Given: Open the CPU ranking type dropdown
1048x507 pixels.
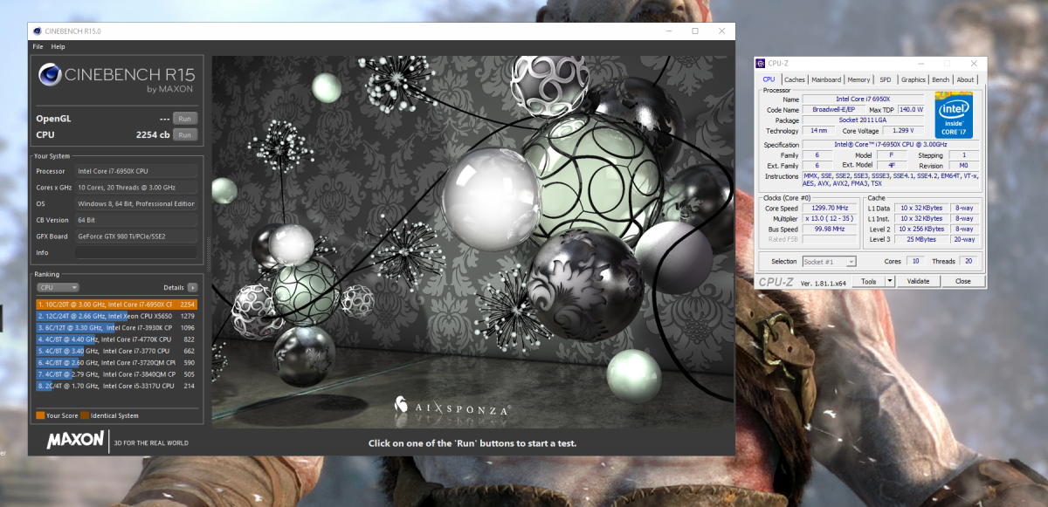Looking at the screenshot, I should coord(58,287).
